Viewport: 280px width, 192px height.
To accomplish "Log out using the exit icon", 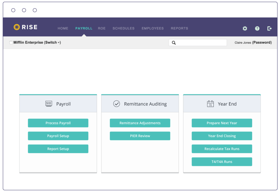I will (x=269, y=28).
